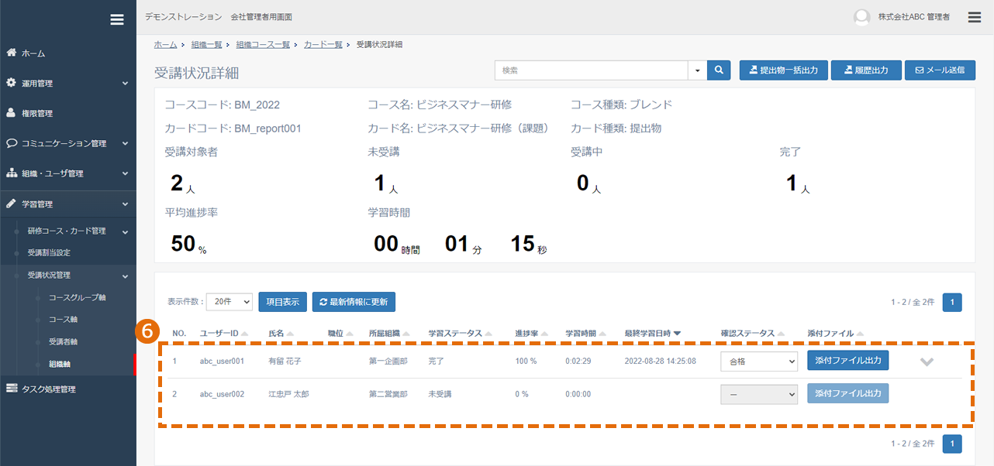Click the name 有留 花子
The width and height of the screenshot is (994, 466).
point(285,361)
